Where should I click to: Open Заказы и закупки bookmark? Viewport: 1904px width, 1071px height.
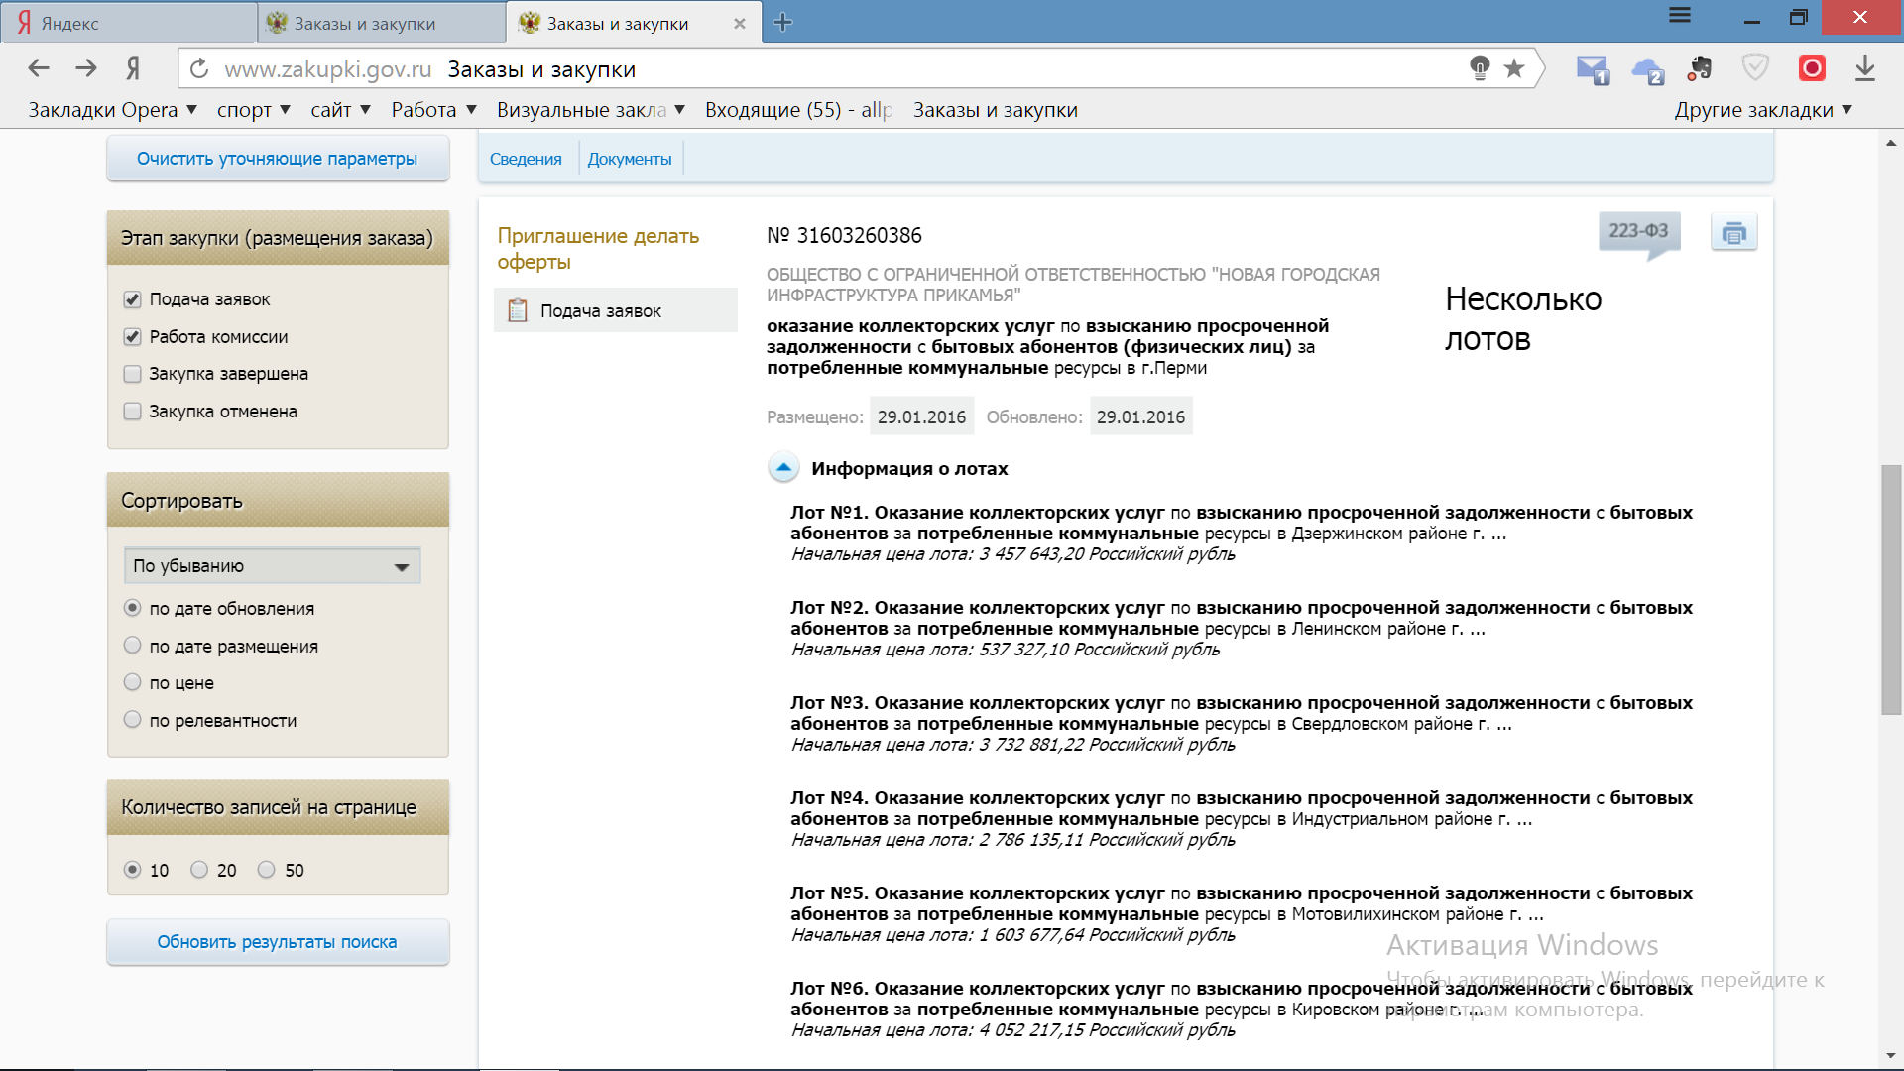coord(995,110)
